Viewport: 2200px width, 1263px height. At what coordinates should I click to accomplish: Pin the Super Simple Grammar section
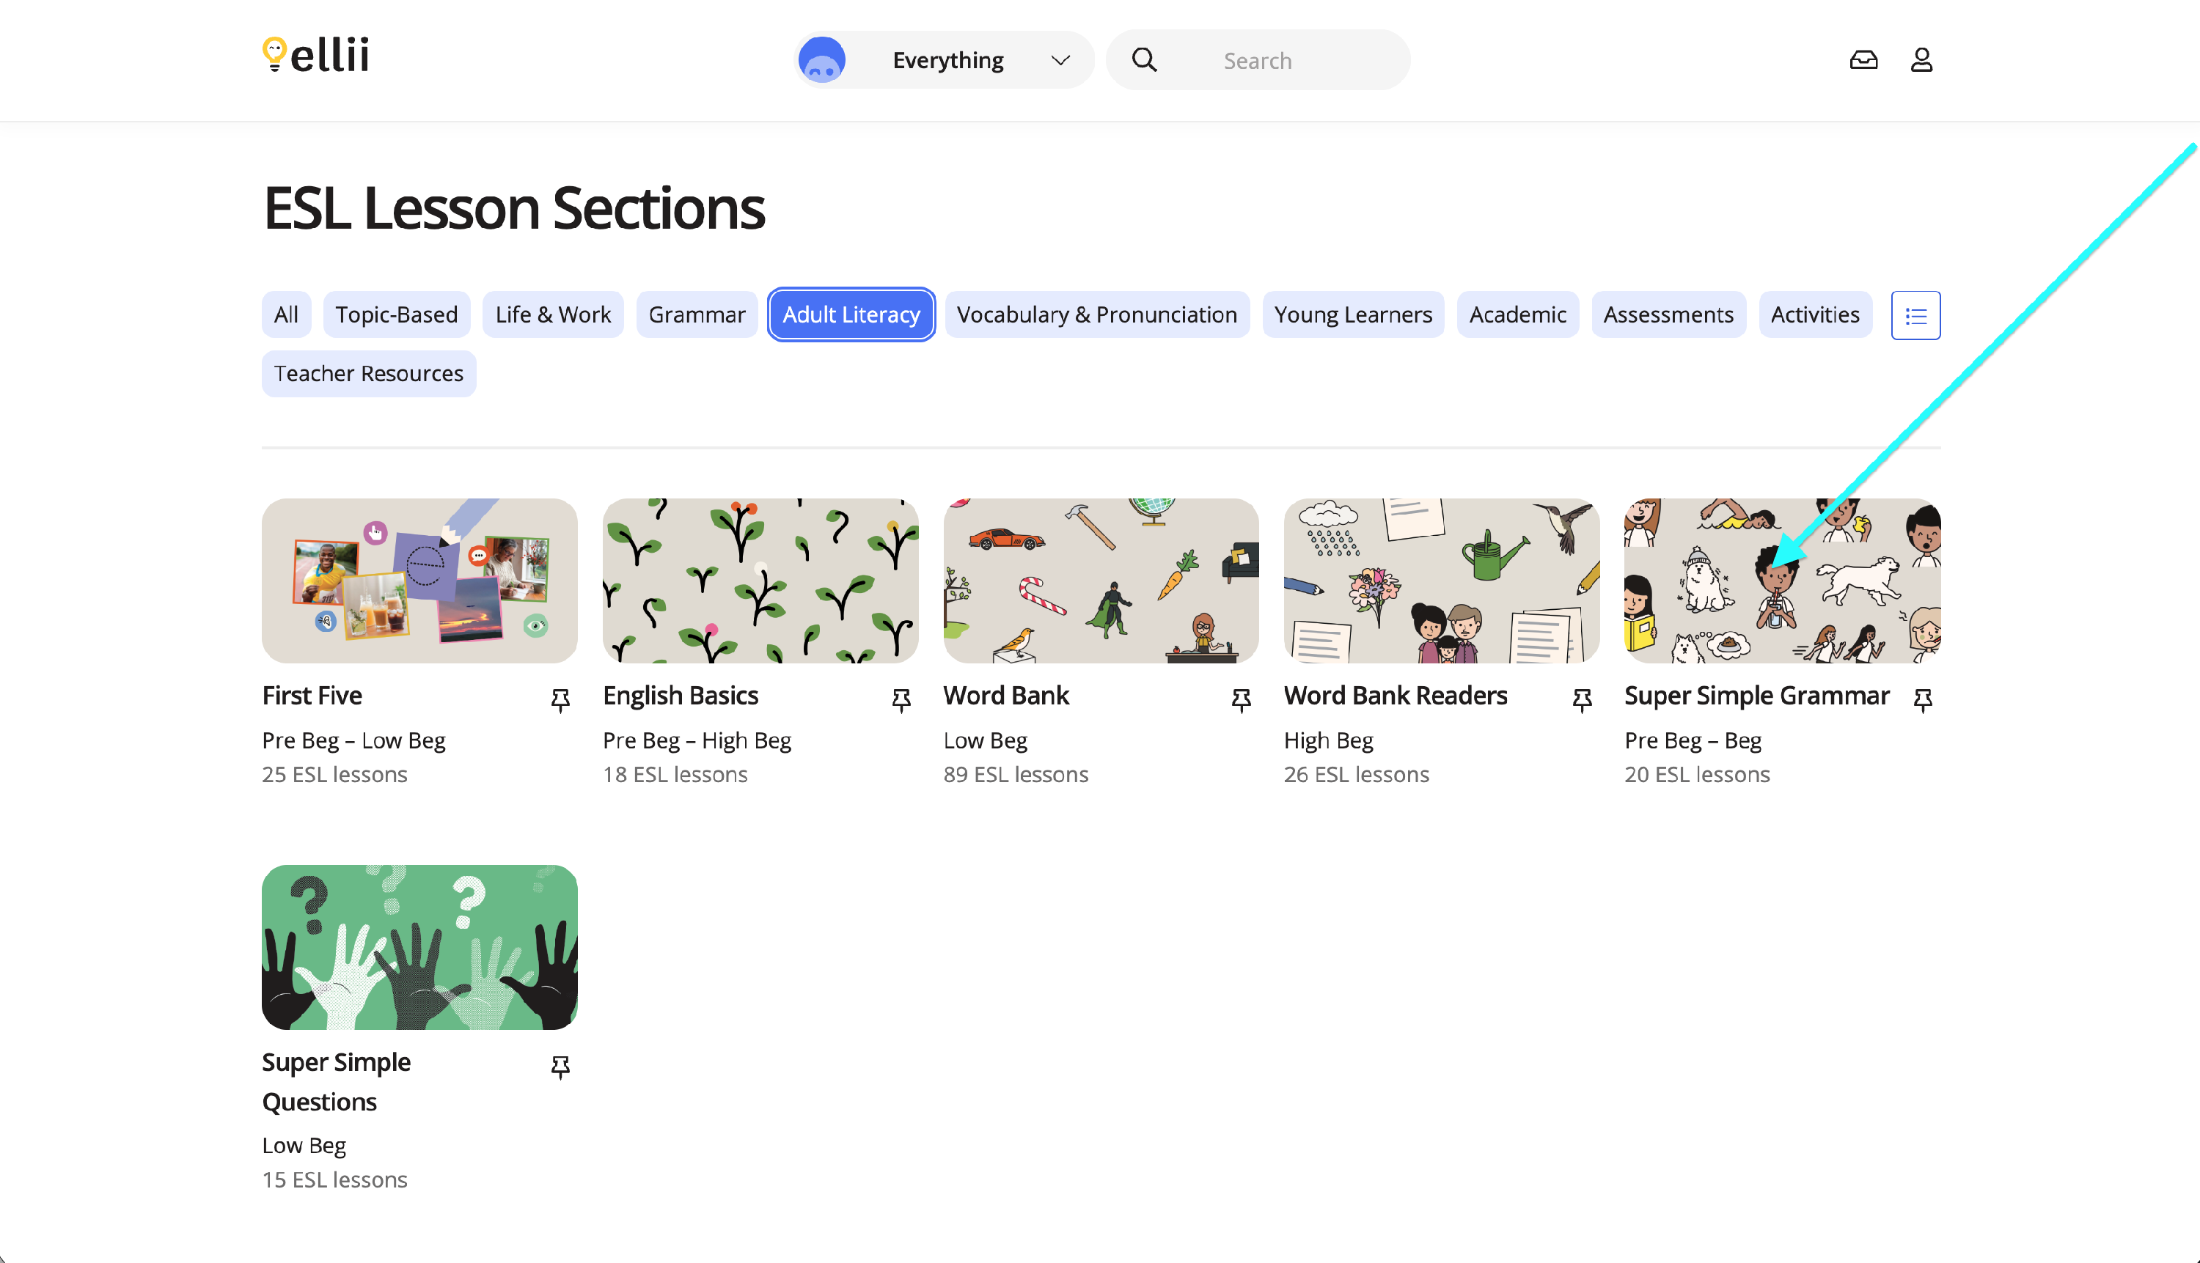tap(1923, 700)
